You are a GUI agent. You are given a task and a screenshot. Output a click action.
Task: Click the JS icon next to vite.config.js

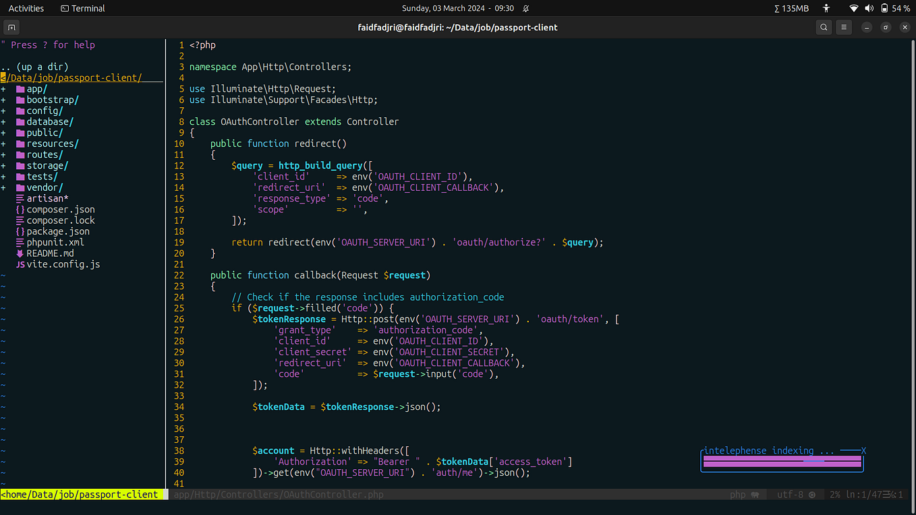coord(20,264)
